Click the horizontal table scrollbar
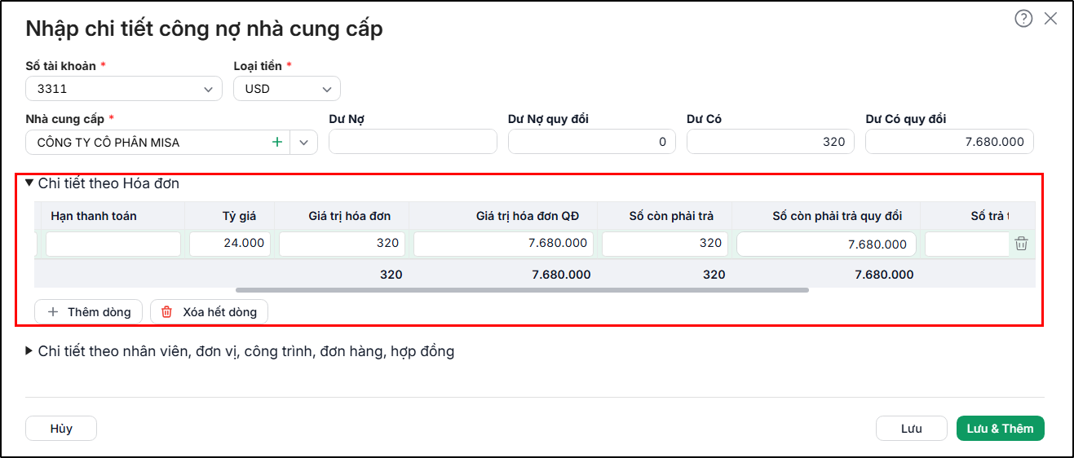This screenshot has height=458, width=1074. click(x=522, y=289)
